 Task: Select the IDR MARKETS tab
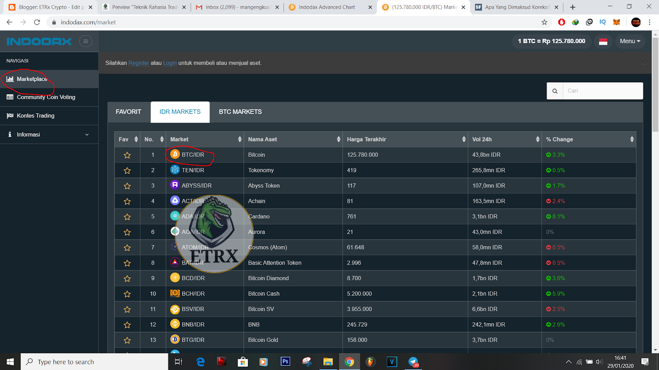coord(180,112)
